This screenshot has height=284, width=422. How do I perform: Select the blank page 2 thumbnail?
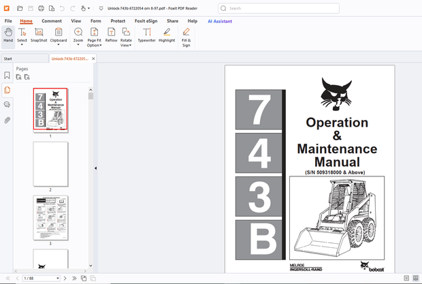pos(50,164)
